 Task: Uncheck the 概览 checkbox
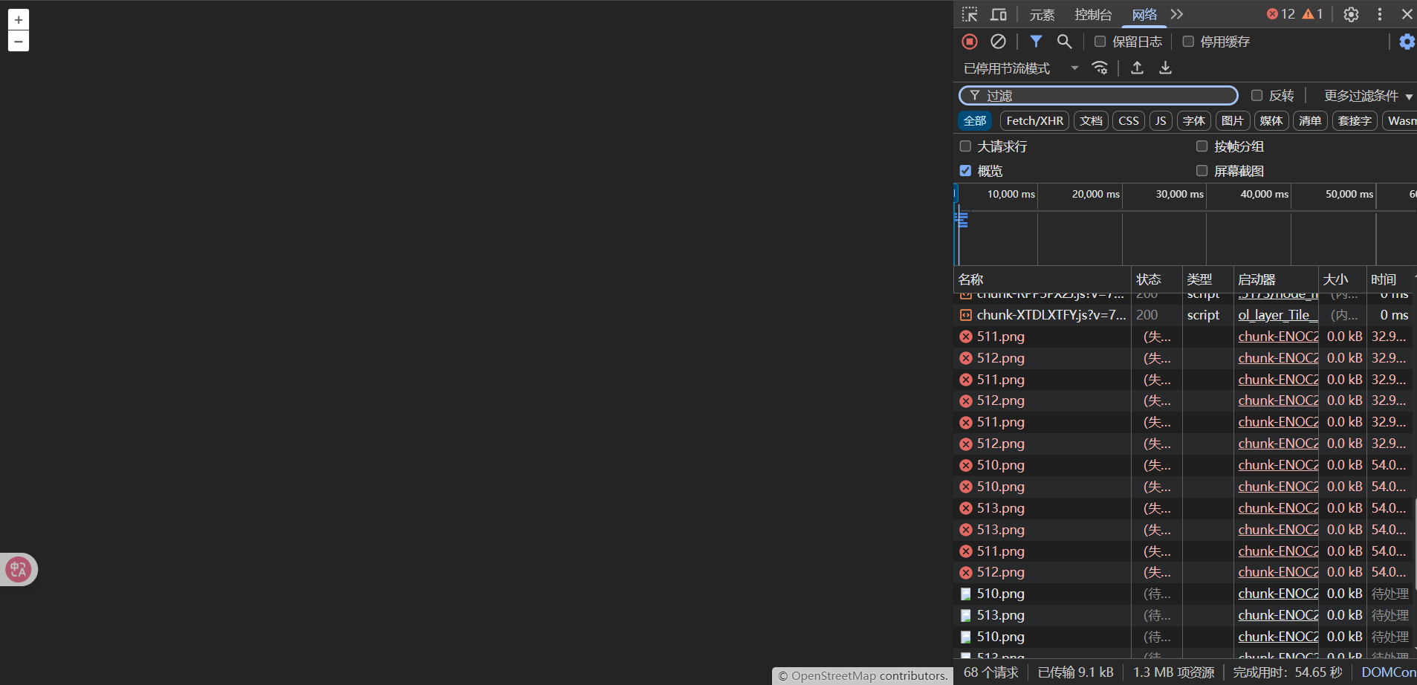pos(965,171)
